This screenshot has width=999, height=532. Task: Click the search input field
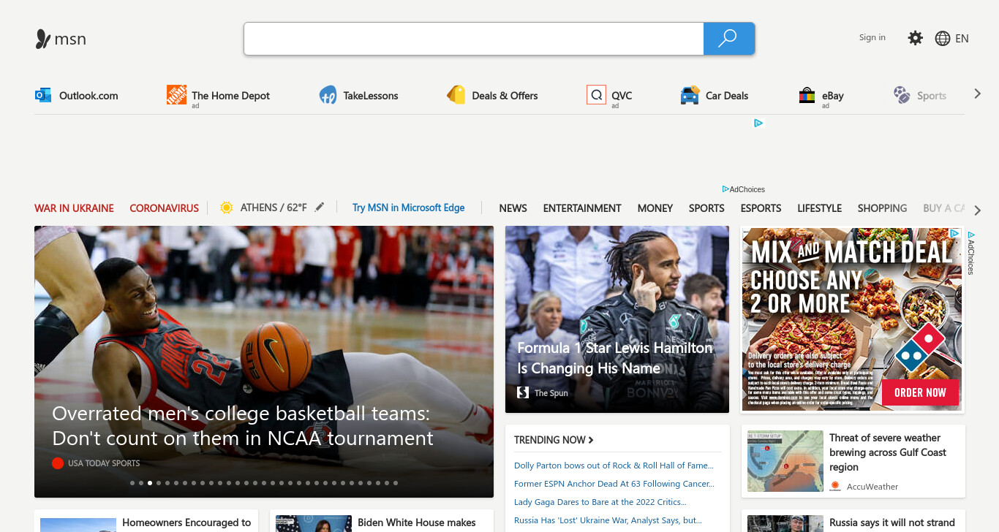[474, 39]
